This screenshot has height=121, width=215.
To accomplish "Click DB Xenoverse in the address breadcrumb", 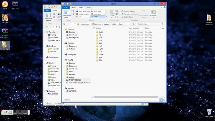I will click(96, 24).
